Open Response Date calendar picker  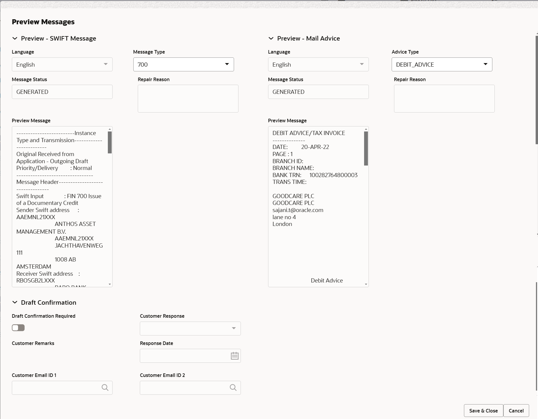[x=235, y=356]
